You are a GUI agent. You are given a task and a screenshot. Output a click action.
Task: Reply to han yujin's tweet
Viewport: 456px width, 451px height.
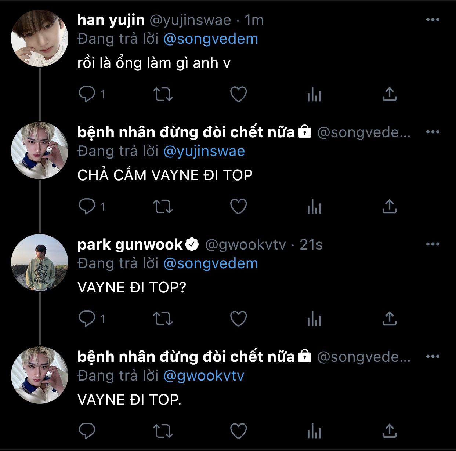point(87,94)
